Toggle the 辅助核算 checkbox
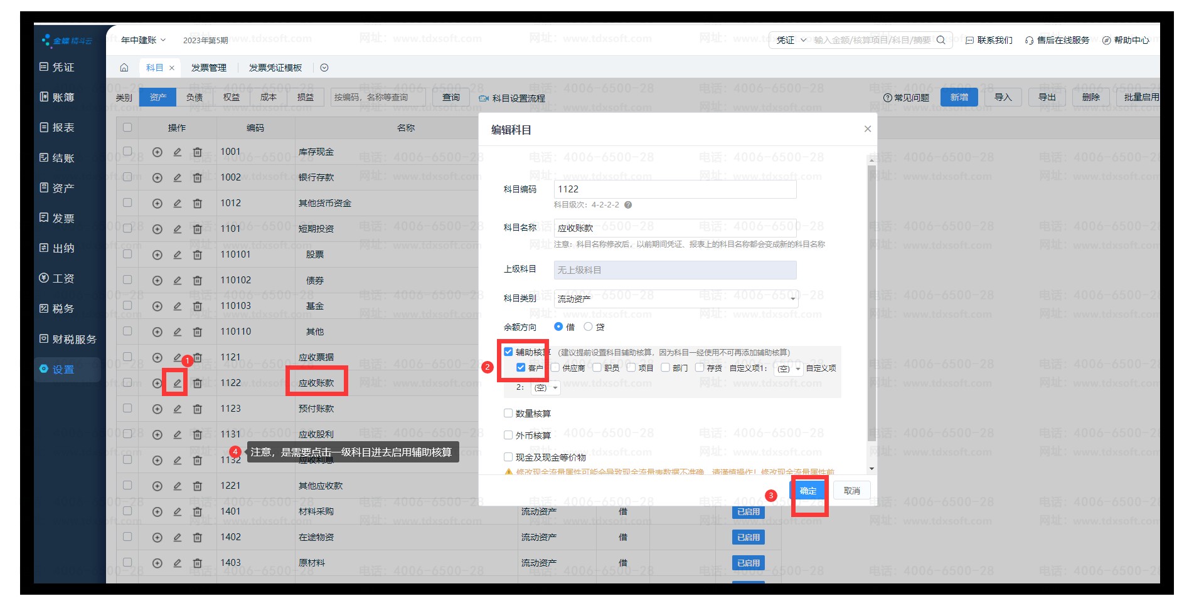 pos(509,352)
